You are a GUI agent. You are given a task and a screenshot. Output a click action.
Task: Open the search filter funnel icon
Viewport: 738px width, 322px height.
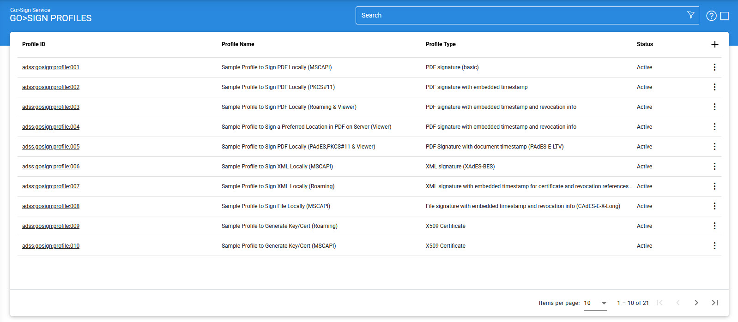tap(690, 15)
